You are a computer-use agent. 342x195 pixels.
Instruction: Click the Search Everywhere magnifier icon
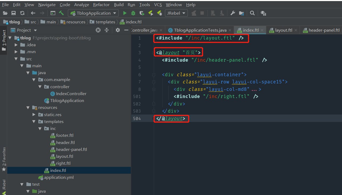click(x=252, y=13)
